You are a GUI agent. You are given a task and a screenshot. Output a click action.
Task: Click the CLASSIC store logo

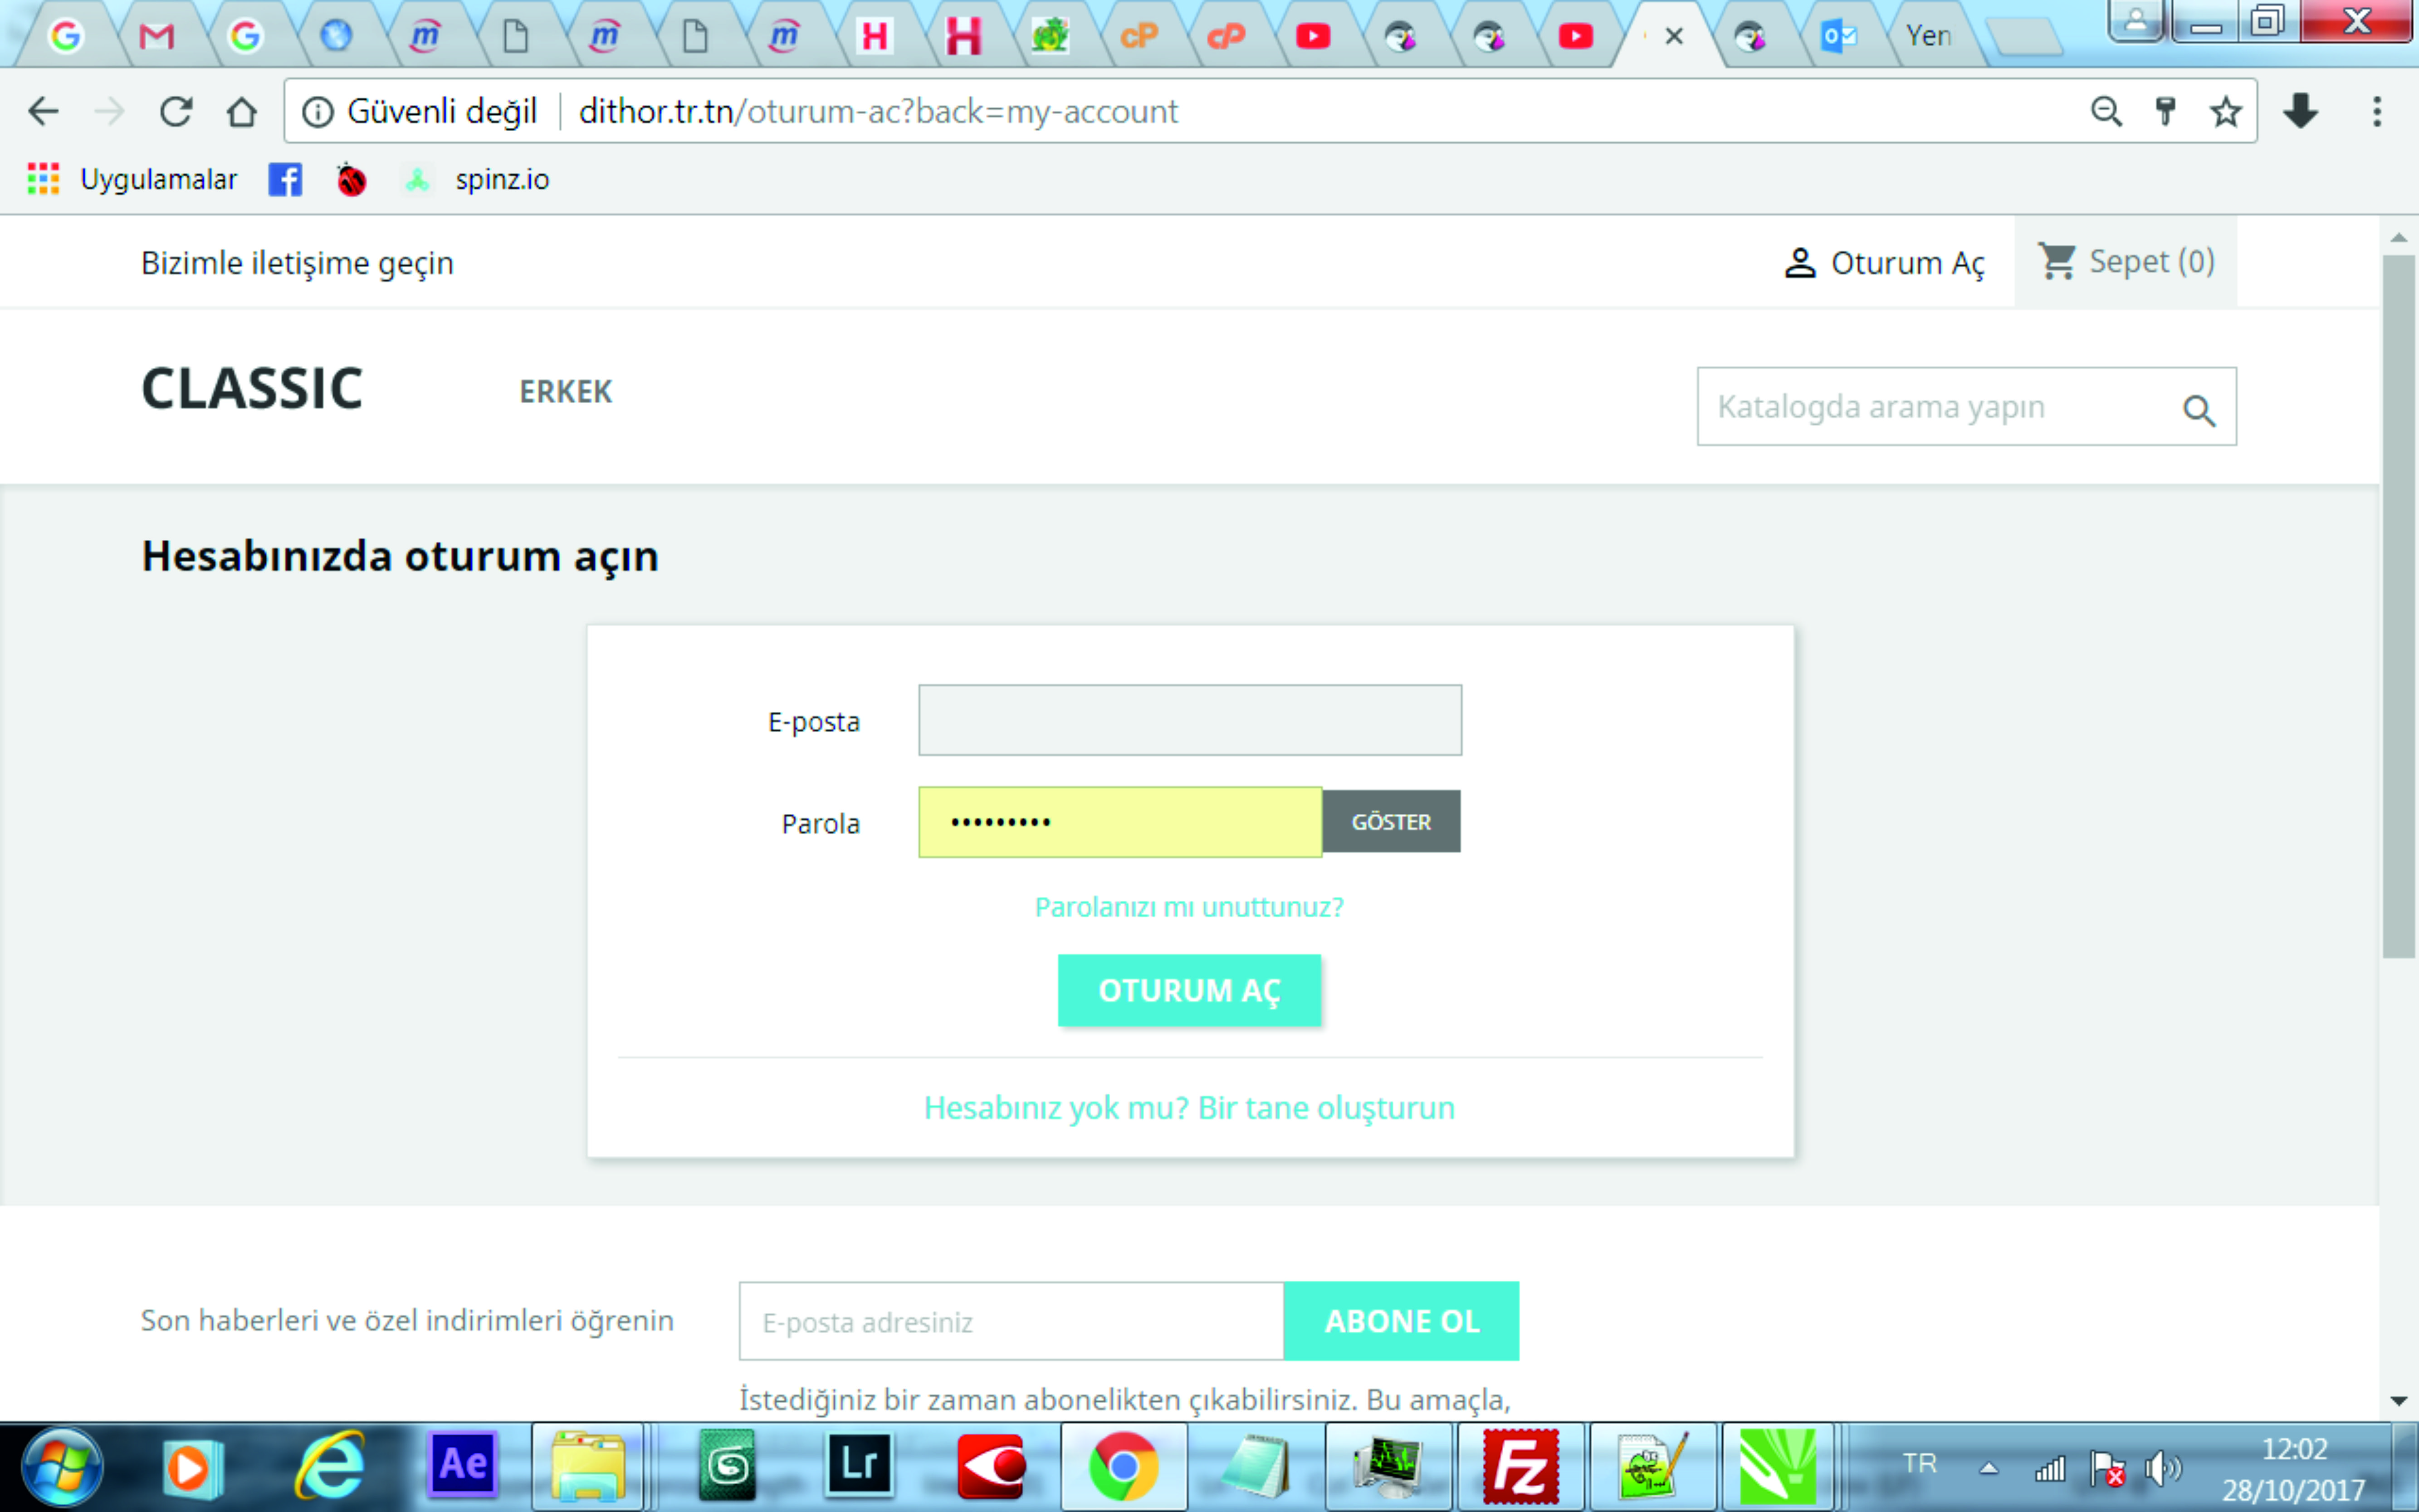click(x=252, y=388)
